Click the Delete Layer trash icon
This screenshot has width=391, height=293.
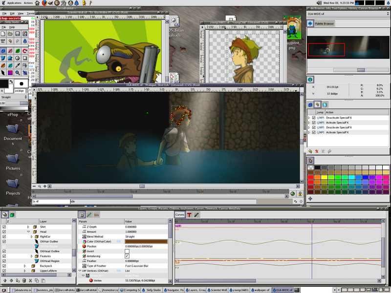(x=24, y=280)
